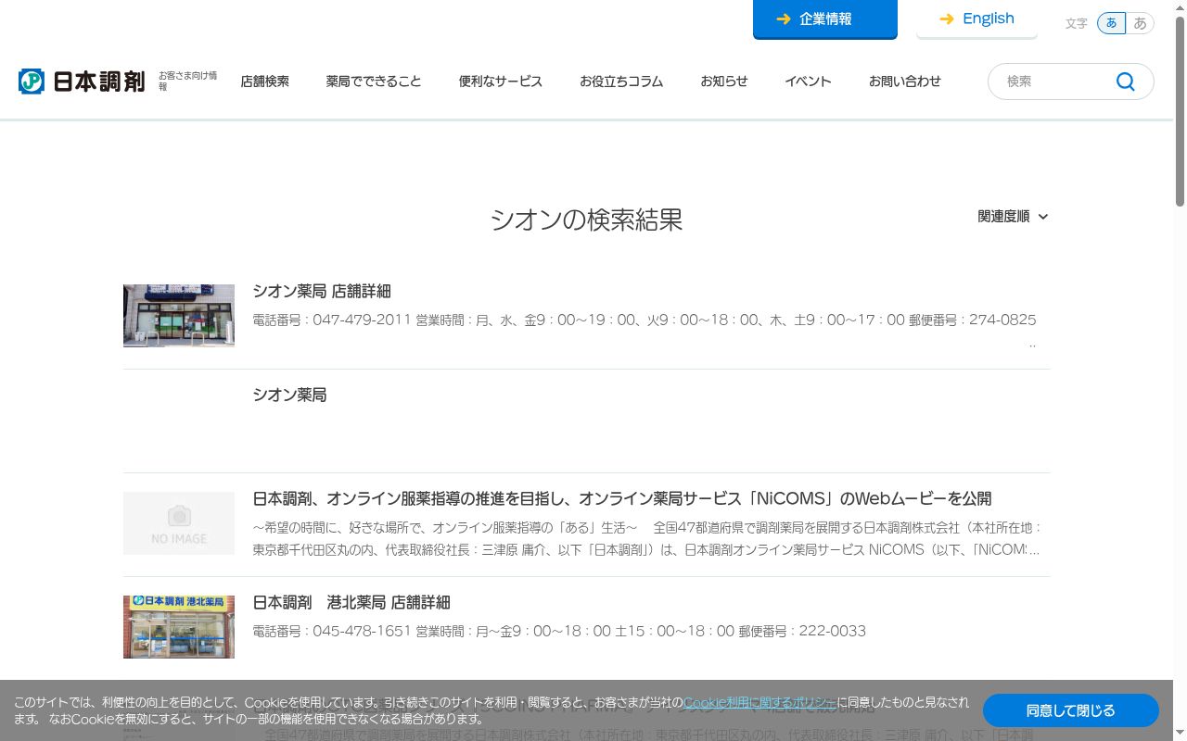Open the Cookie利用に関するポリシー link

(760, 702)
